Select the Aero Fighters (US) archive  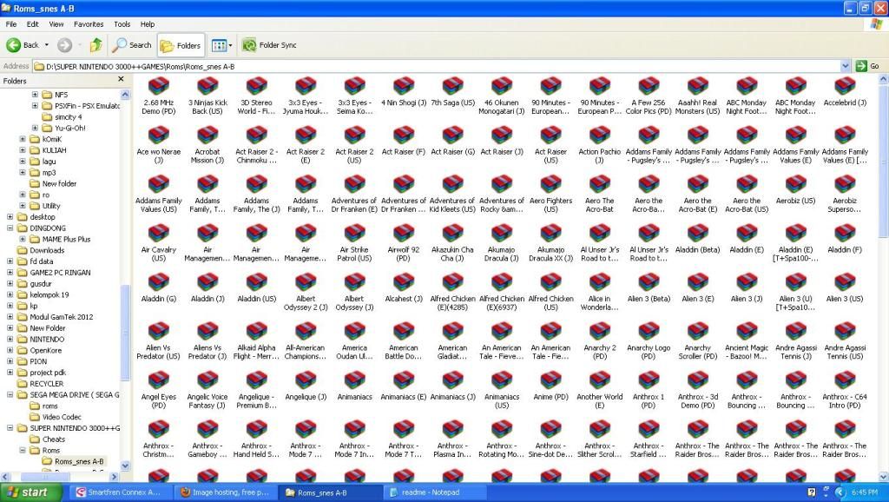pyautogui.click(x=550, y=194)
